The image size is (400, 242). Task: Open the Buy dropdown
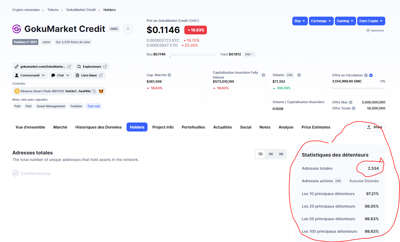(x=300, y=21)
